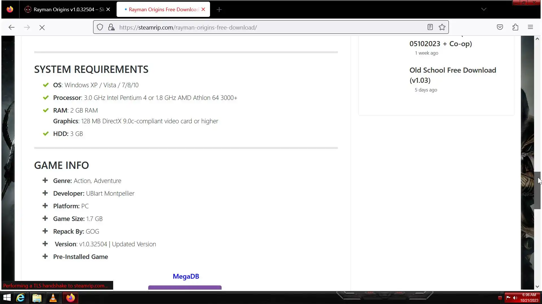
Task: Open a new tab with plus button
Action: pyautogui.click(x=219, y=10)
